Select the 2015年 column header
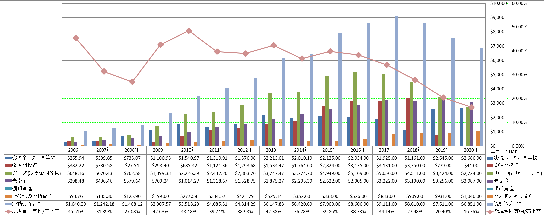544x216 pixels. (x=330, y=150)
